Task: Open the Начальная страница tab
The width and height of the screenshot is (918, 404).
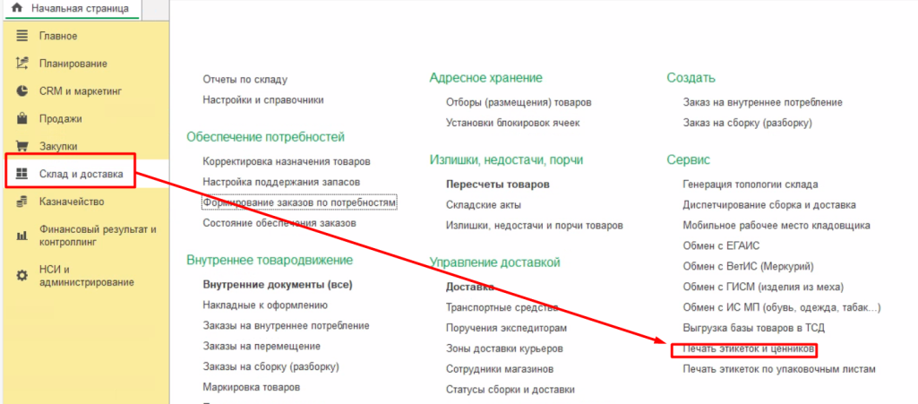Action: tap(72, 9)
